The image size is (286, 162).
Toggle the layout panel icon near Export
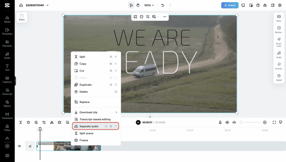coord(273,5)
